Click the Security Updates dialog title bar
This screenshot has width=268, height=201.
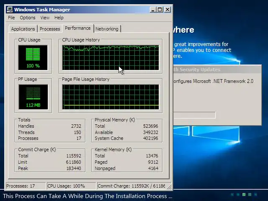(x=217, y=70)
